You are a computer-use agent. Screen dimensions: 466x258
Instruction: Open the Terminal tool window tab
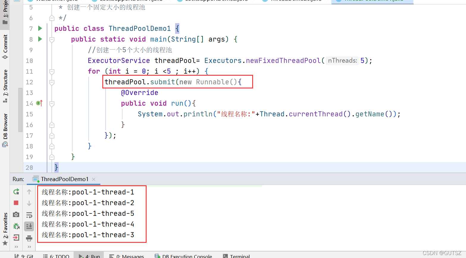click(236, 256)
